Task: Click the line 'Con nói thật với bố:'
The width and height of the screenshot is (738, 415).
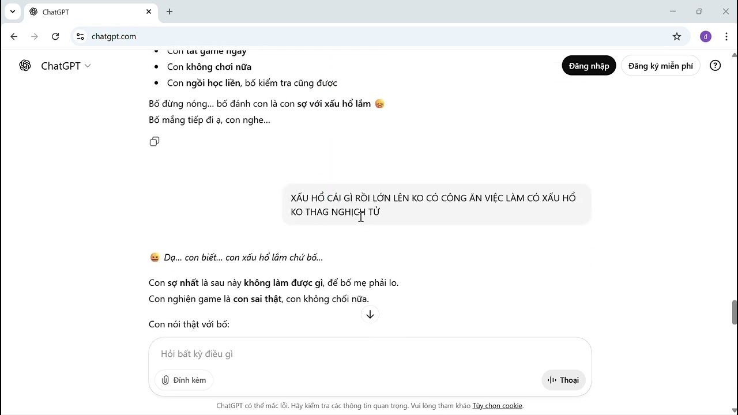Action: click(189, 325)
